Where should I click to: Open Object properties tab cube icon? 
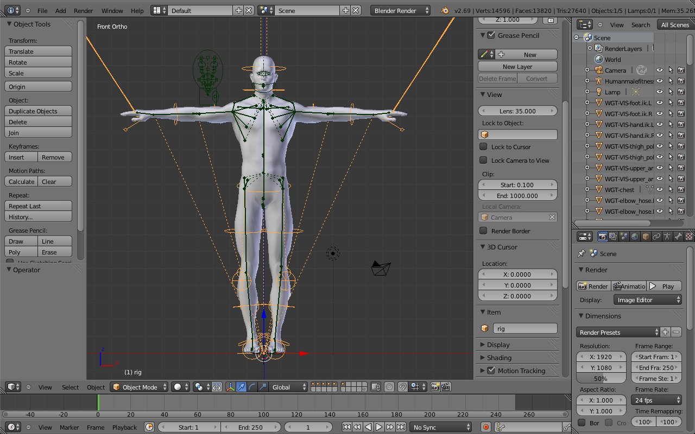pyautogui.click(x=646, y=237)
